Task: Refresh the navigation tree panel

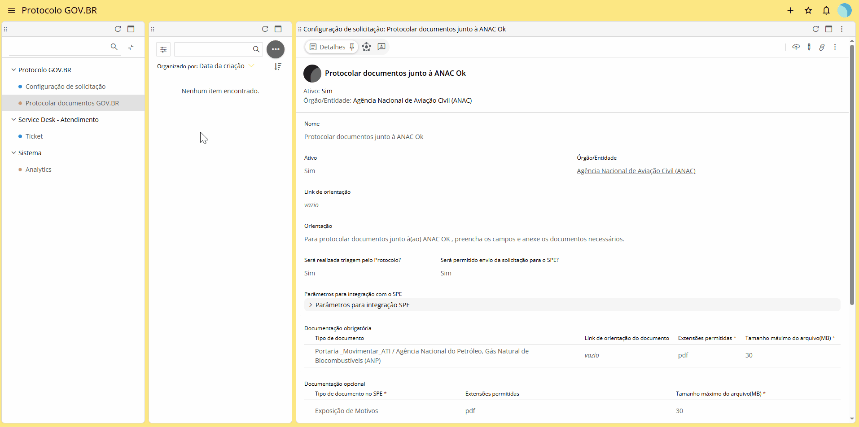Action: 118,29
